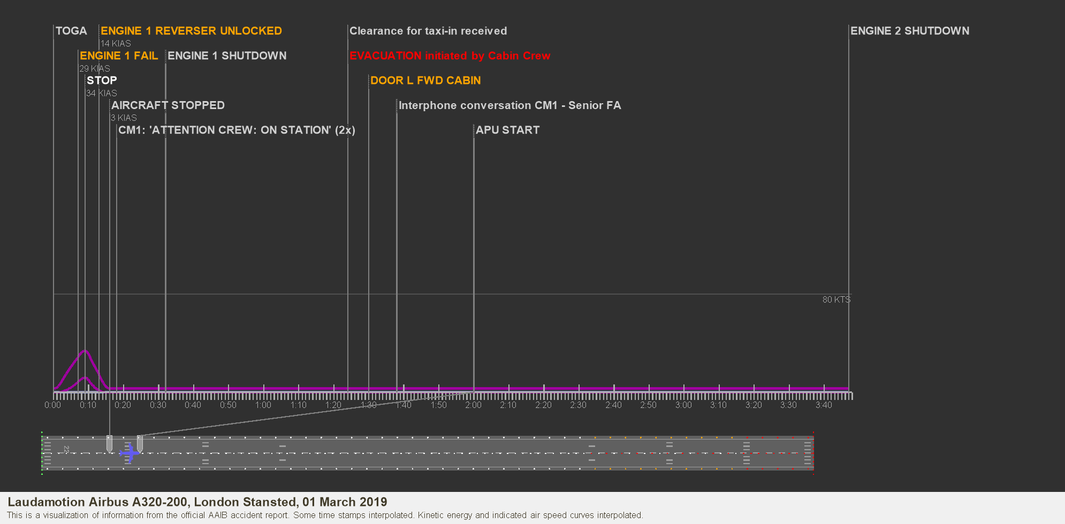This screenshot has height=524, width=1065.
Task: Select EVACUATION initiated by Cabin Crew
Action: [450, 56]
